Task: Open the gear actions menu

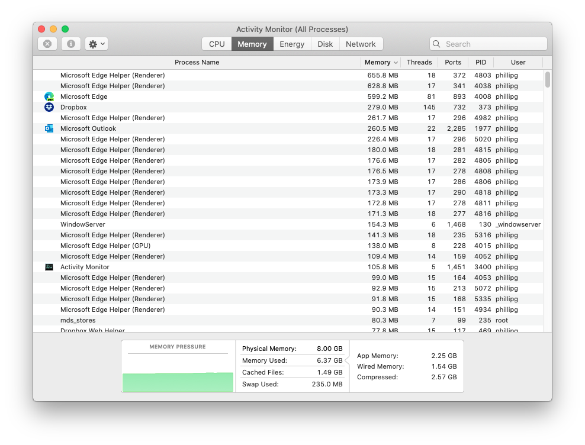Action: pyautogui.click(x=96, y=43)
